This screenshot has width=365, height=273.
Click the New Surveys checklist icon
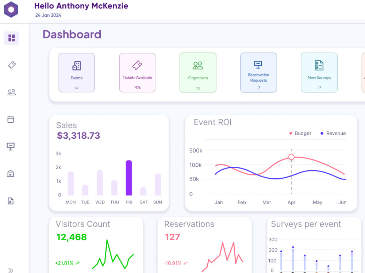(319, 65)
